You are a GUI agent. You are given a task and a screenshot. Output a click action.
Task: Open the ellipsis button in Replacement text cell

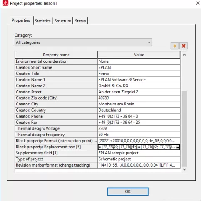177,147
